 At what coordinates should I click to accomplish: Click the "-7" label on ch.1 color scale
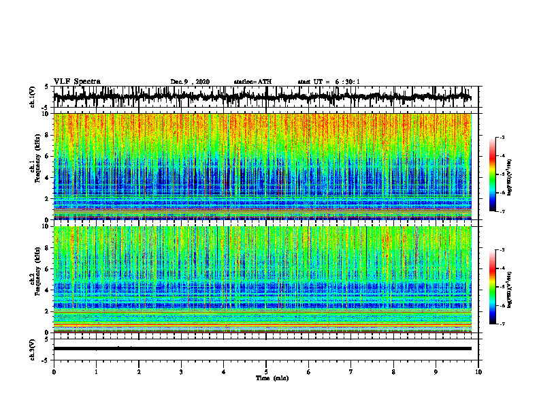[502, 211]
